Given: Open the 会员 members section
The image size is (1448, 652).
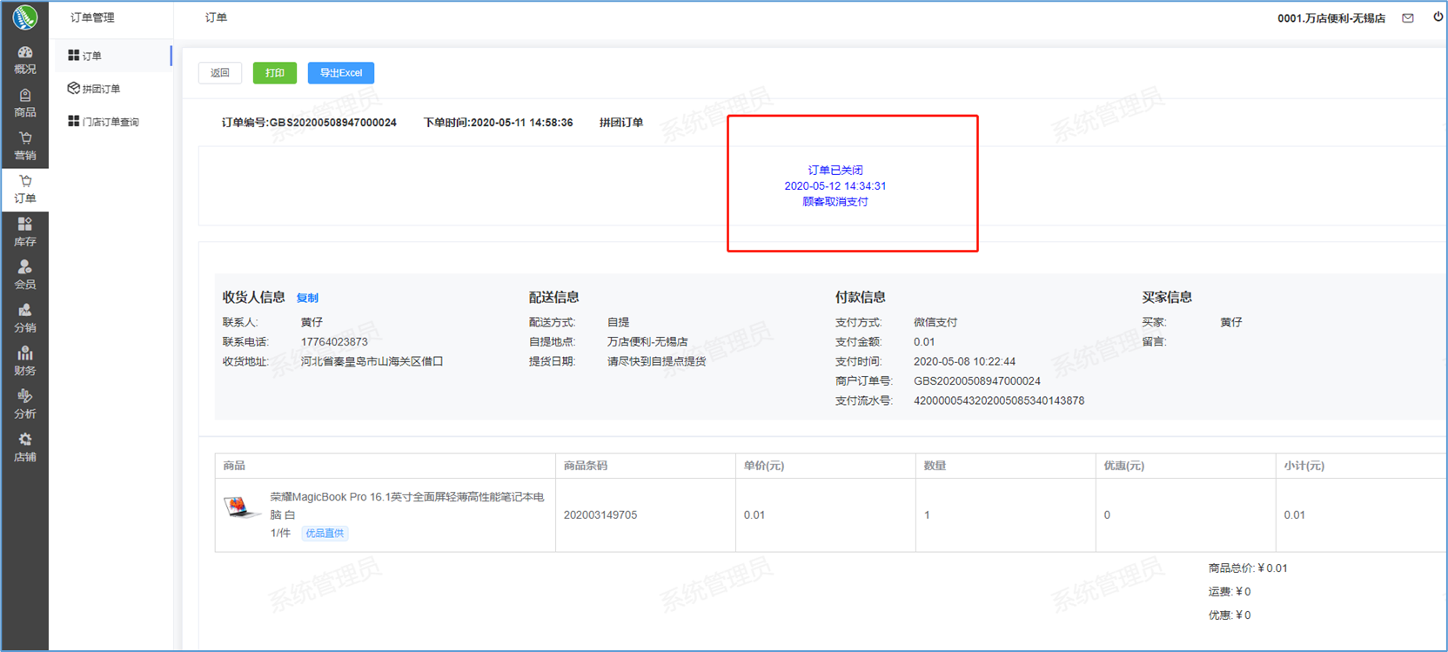Looking at the screenshot, I should (24, 276).
